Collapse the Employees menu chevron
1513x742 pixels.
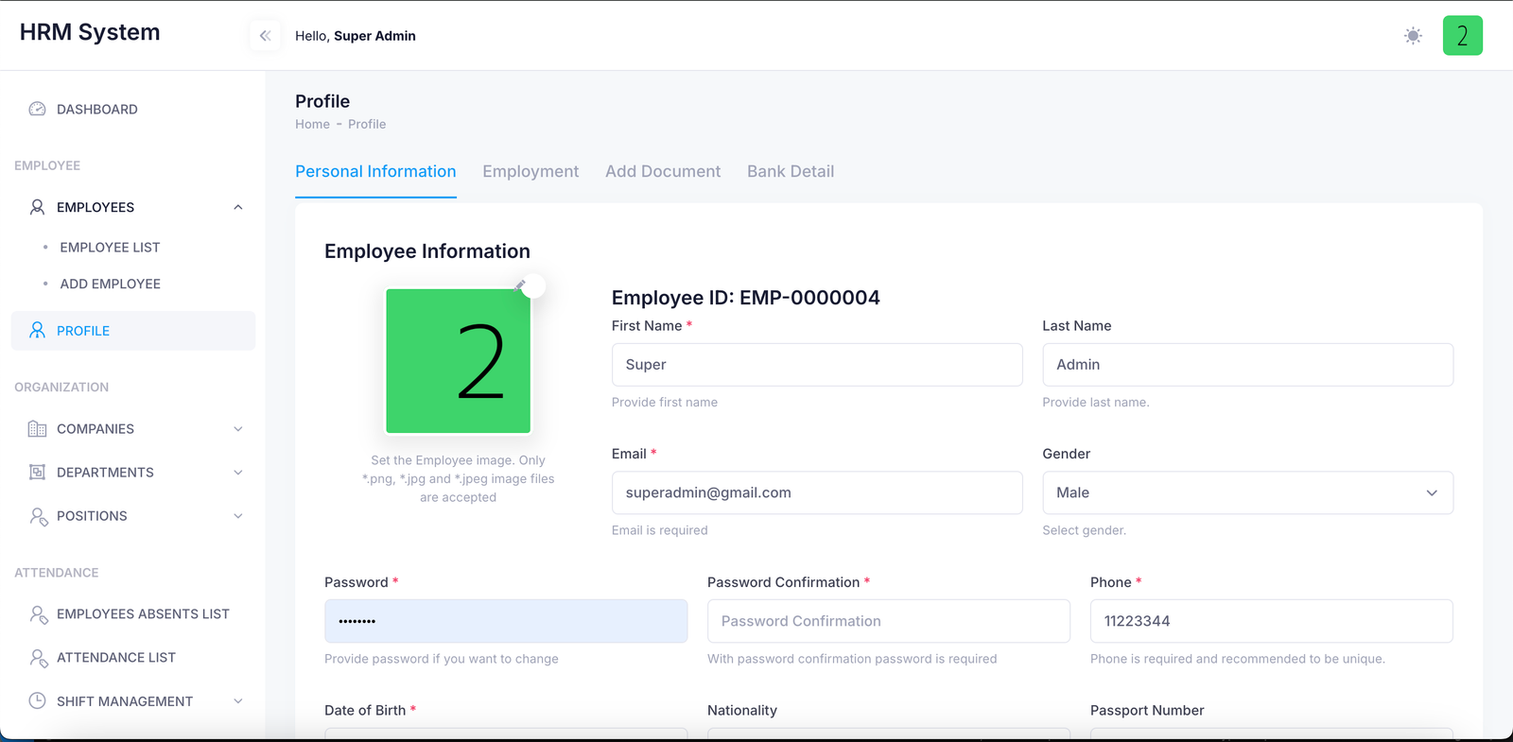coord(238,208)
